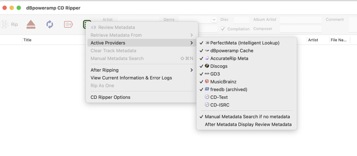The width and height of the screenshot is (357, 156).
Task: Toggle the GD3 metadata provider
Action: tap(215, 74)
